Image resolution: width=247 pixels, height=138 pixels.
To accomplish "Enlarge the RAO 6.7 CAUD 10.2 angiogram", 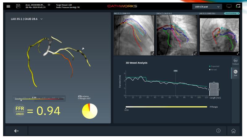I will pyautogui.click(x=195, y=53).
